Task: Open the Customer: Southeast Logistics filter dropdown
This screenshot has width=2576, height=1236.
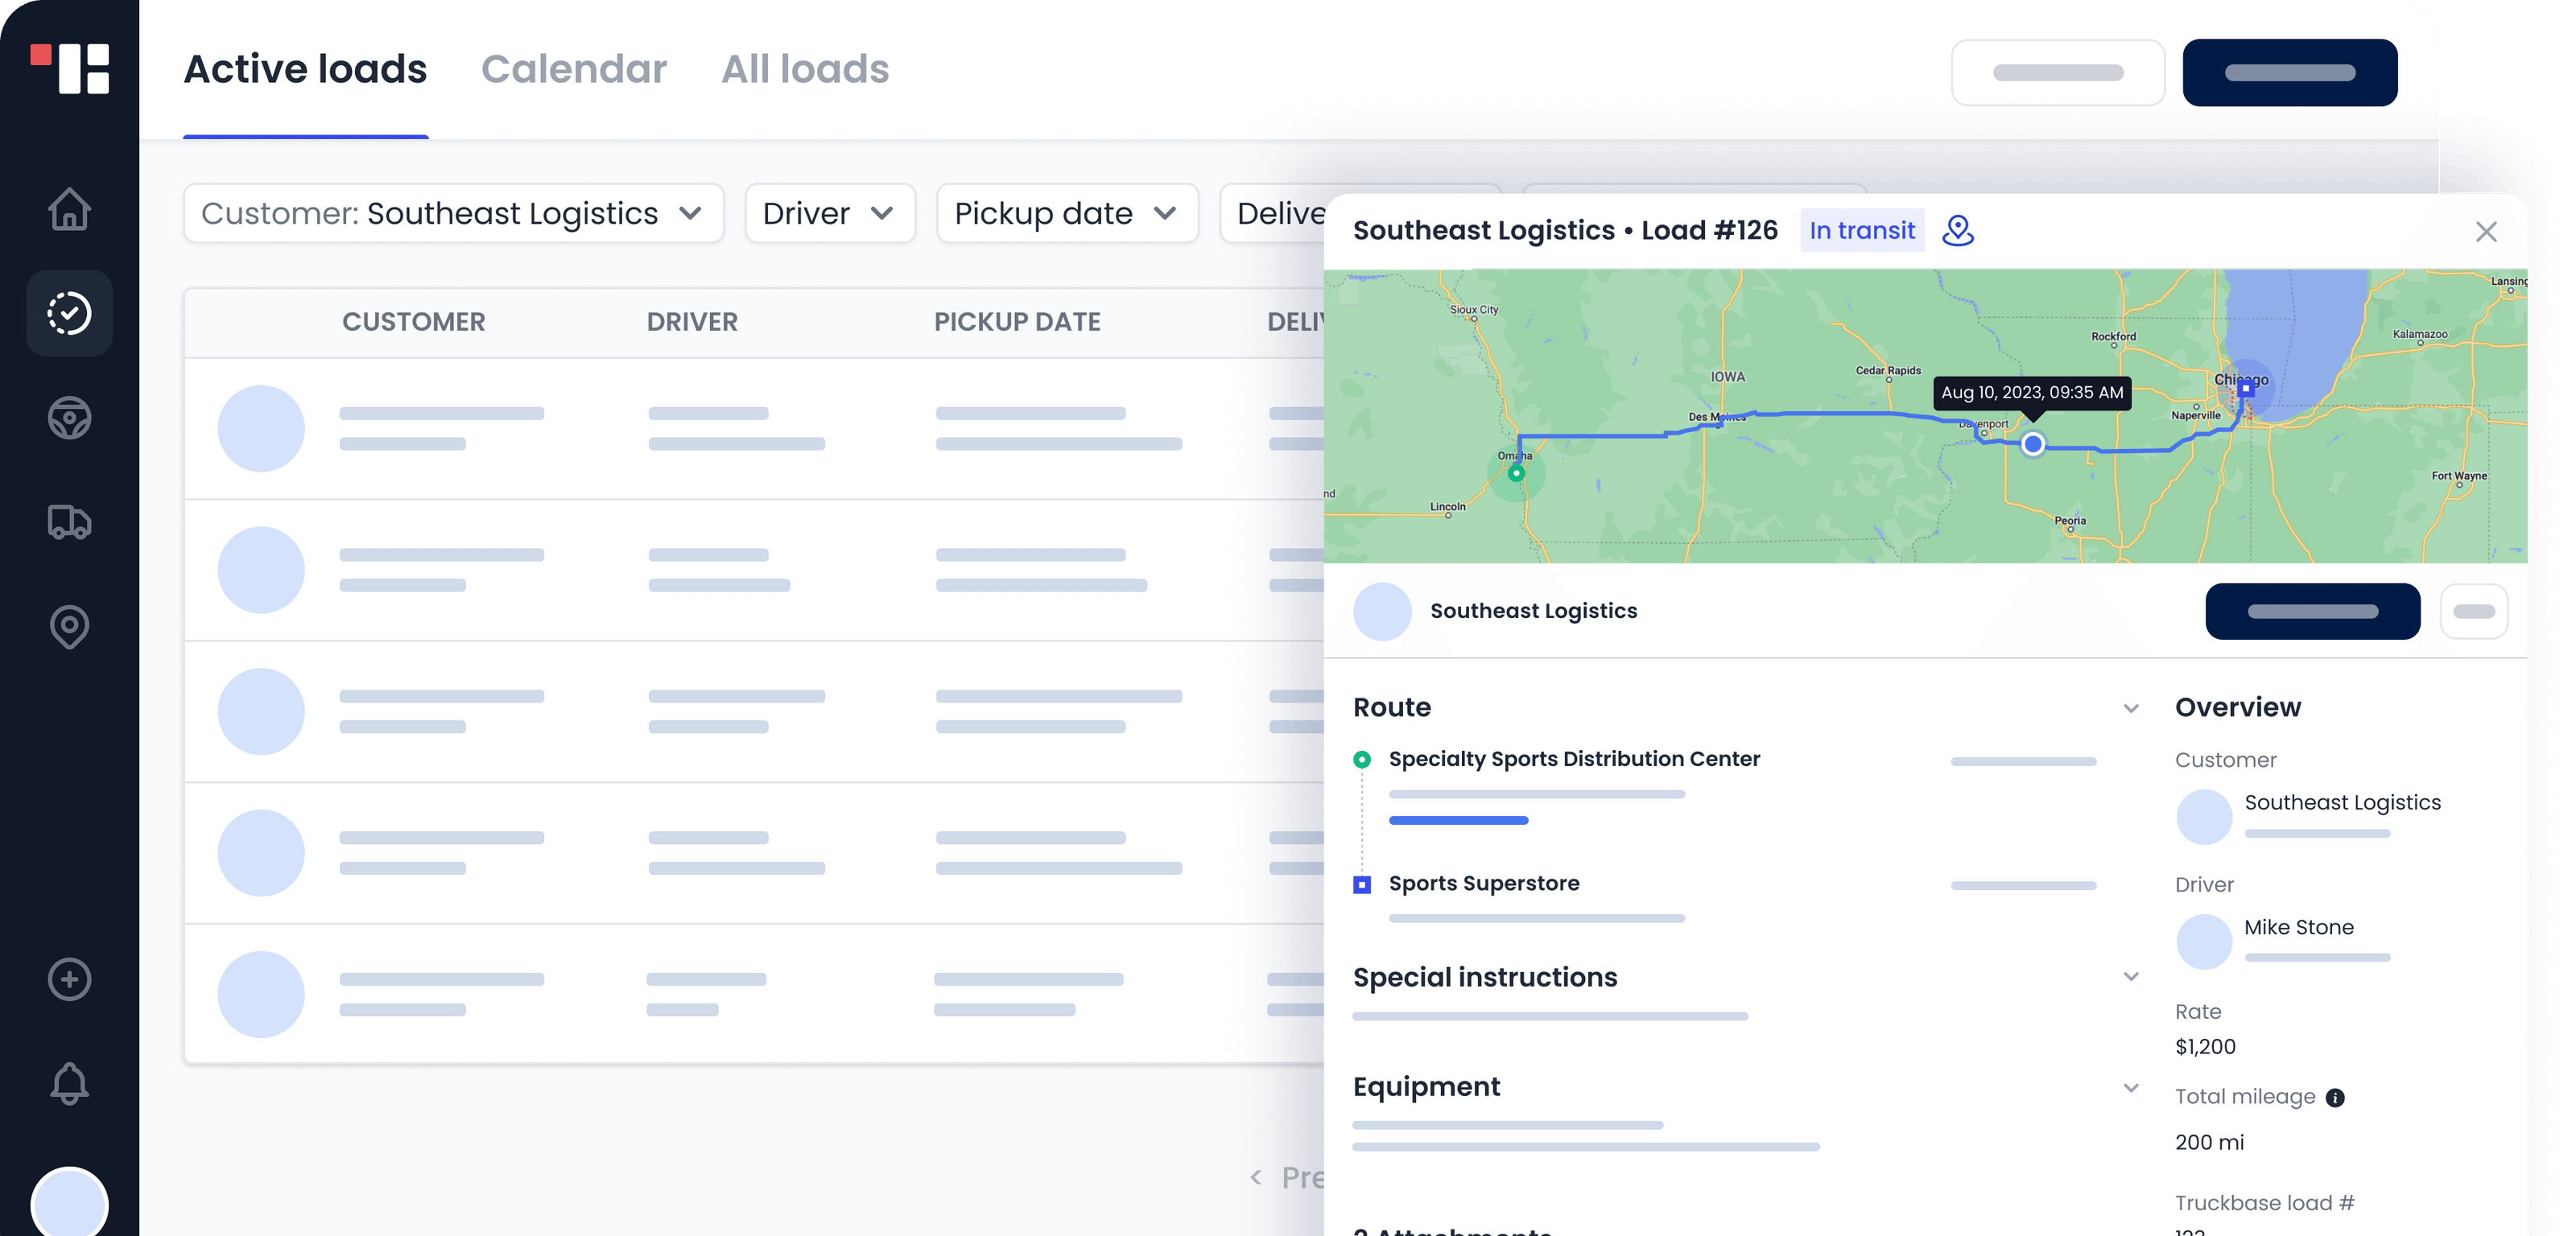Action: pos(452,213)
